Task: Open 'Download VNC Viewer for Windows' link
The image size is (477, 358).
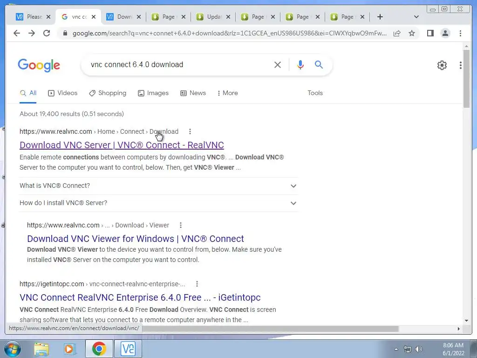Action: [x=136, y=239]
